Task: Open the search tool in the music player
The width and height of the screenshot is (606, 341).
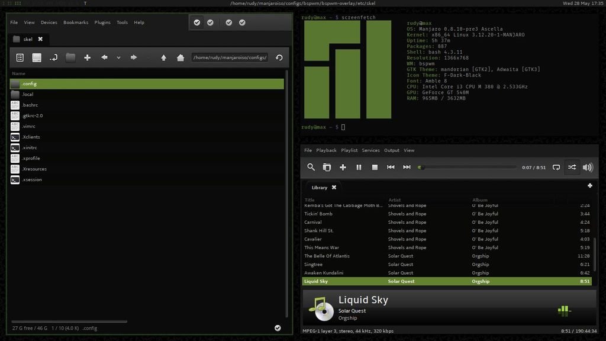Action: click(x=311, y=168)
